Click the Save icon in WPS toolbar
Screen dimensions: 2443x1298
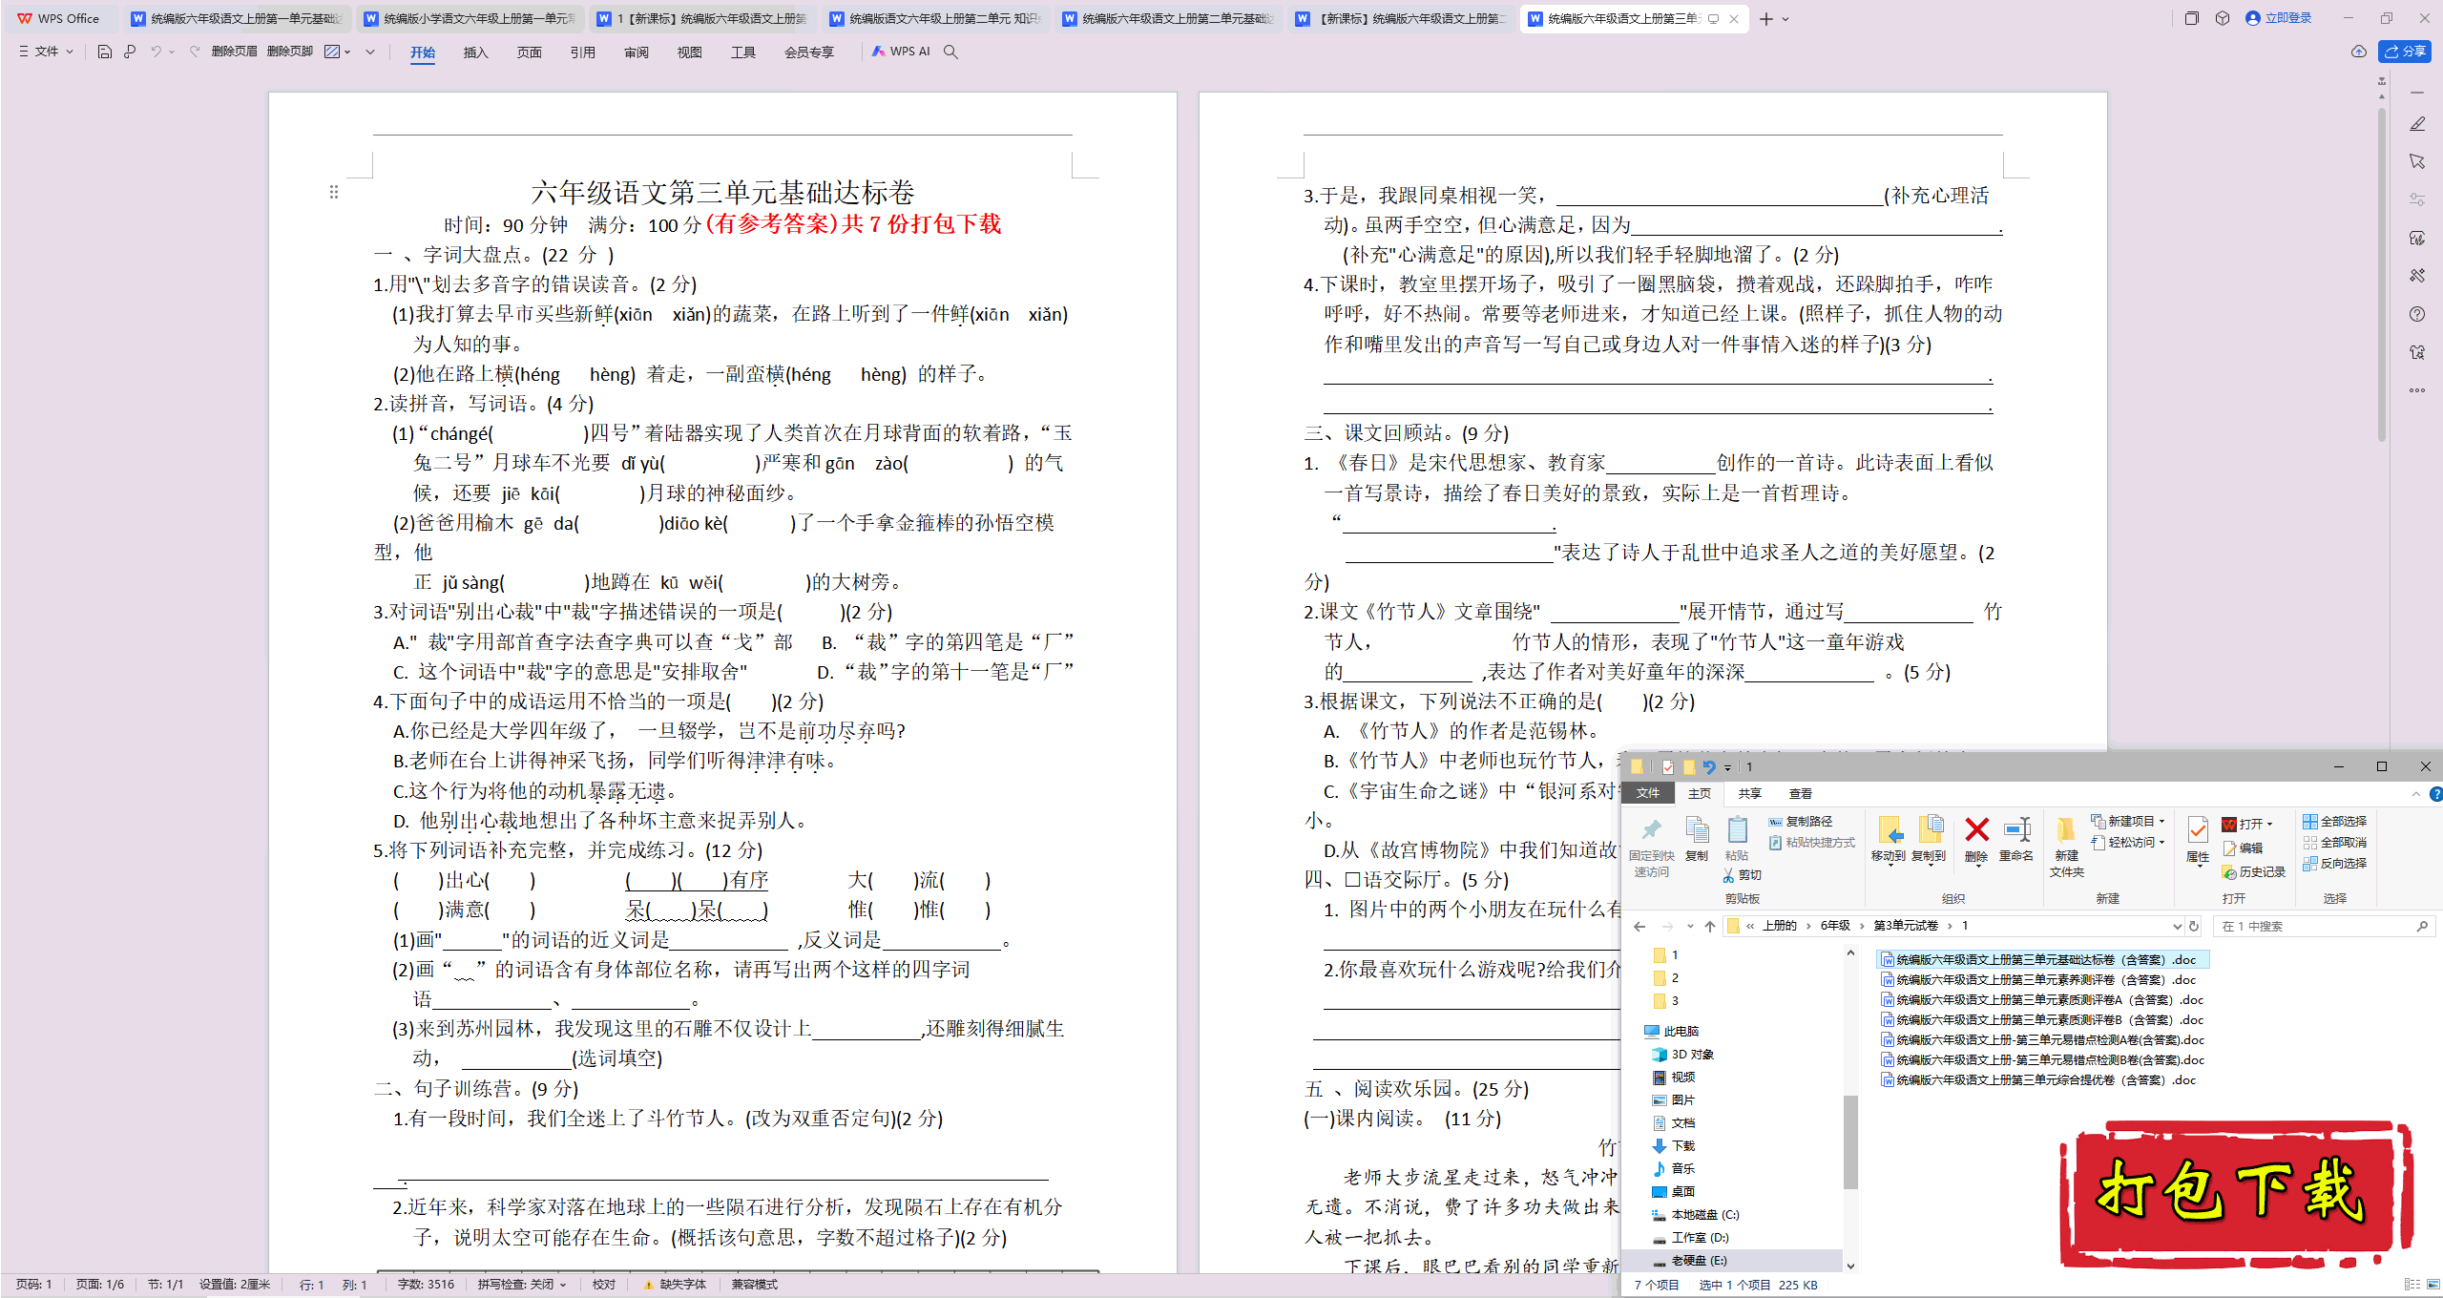[x=105, y=52]
